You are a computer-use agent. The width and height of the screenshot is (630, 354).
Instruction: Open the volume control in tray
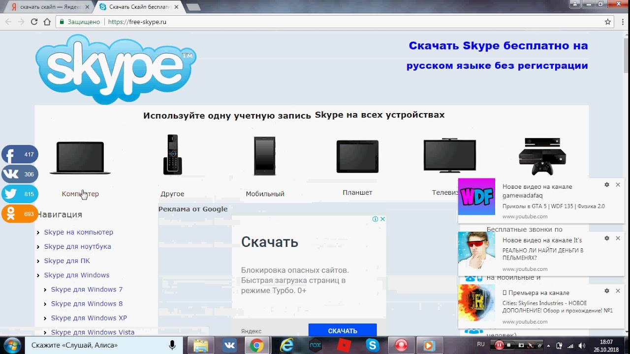tap(582, 345)
